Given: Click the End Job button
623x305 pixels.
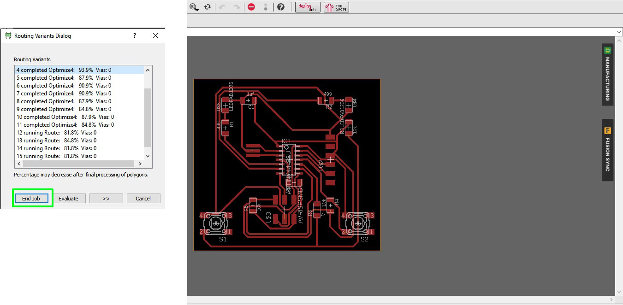Looking at the screenshot, I should tap(31, 199).
